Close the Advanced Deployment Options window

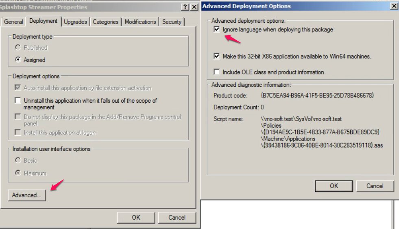point(394,6)
